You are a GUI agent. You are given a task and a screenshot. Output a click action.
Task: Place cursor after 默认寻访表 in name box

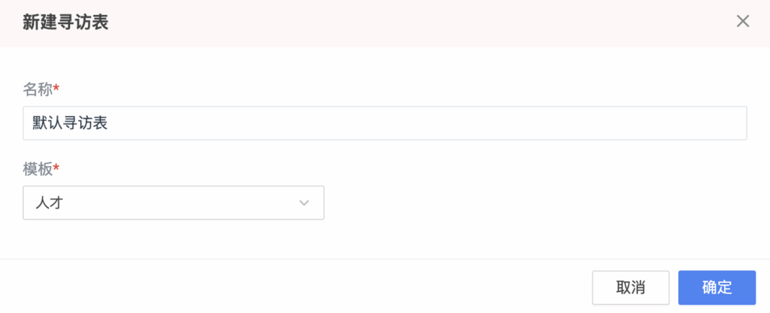pyautogui.click(x=110, y=123)
